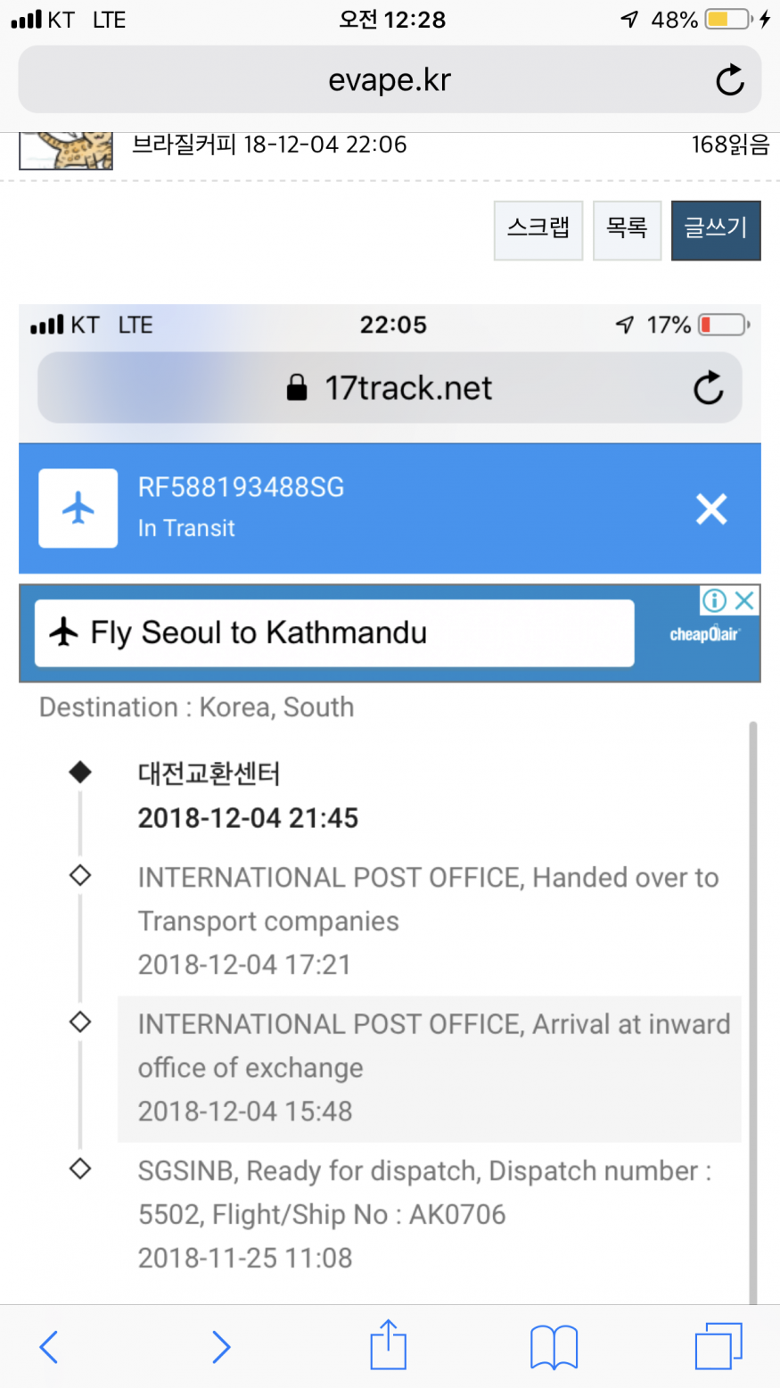780x1388 pixels.
Task: Go back with Safari's back arrow
Action: (49, 1346)
